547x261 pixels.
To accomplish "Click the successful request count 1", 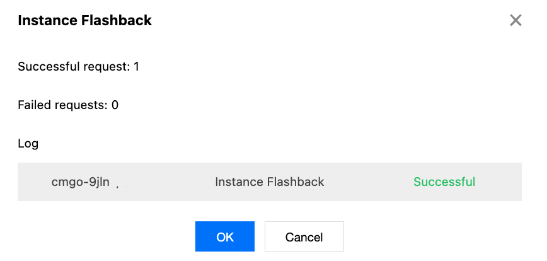I will pyautogui.click(x=136, y=66).
